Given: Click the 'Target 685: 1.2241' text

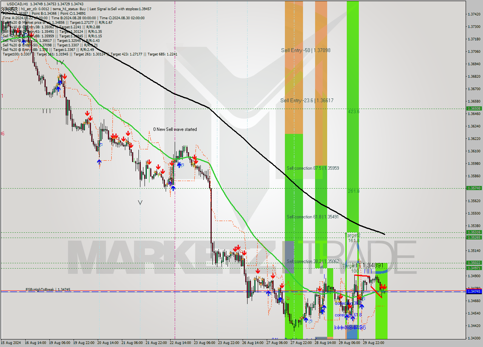Looking at the screenshot, I should [162, 54].
